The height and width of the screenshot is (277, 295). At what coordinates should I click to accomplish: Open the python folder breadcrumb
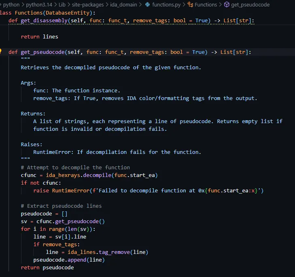coord(11,5)
